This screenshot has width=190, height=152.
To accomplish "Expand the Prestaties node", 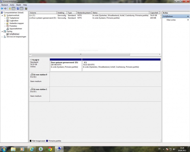I will (5, 26).
